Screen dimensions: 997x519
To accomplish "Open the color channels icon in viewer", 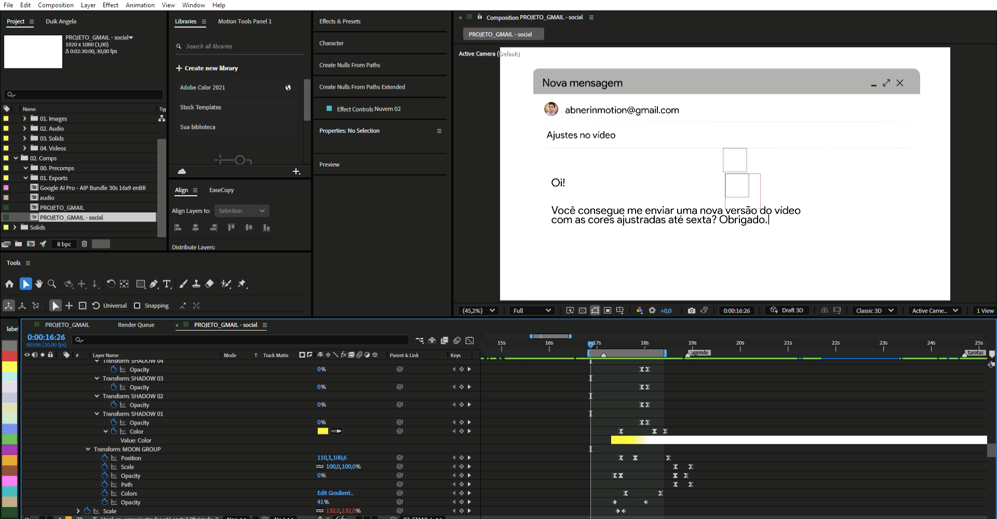I will pyautogui.click(x=639, y=310).
